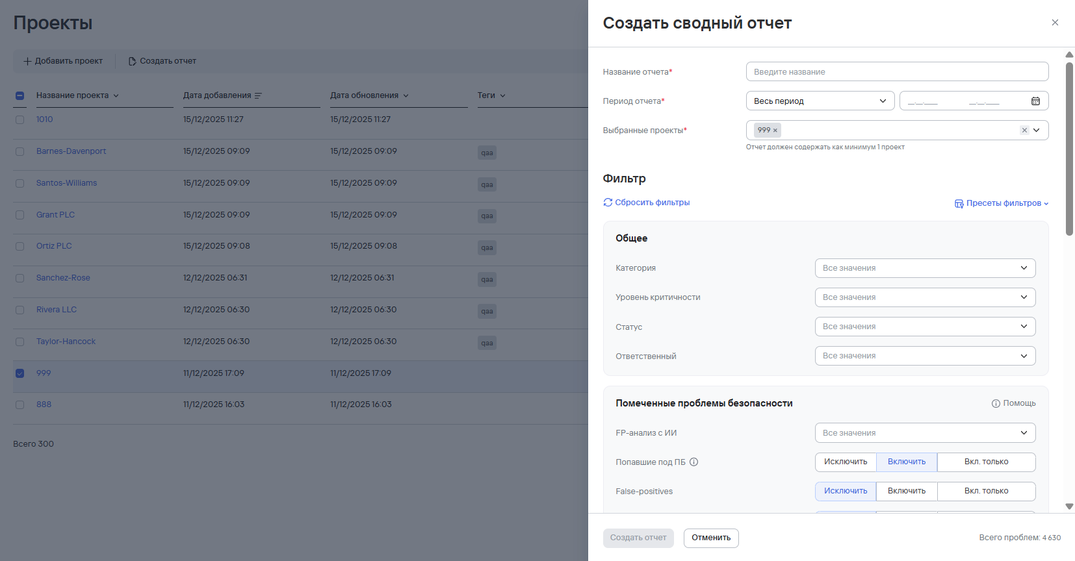
Task: Clear all selected projects with the X icon
Action: click(1024, 131)
